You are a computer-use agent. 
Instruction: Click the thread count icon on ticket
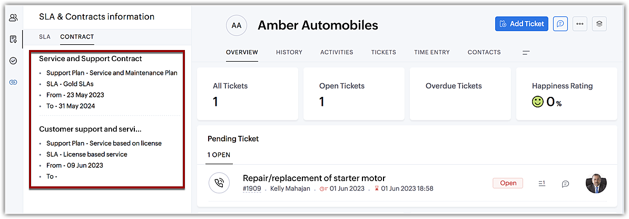coord(542,183)
